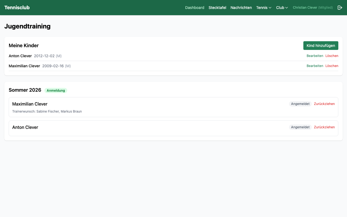The image size is (347, 217).
Task: Click the logout icon in the header
Action: click(x=340, y=8)
